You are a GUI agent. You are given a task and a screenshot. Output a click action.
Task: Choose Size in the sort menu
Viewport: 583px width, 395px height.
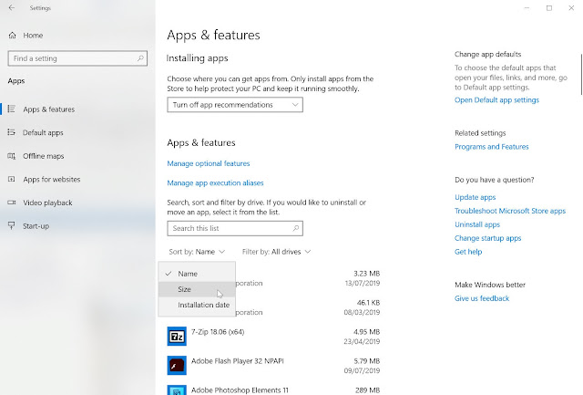click(185, 289)
